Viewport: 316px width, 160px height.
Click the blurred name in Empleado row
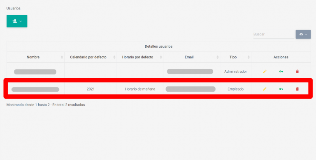pos(35,90)
